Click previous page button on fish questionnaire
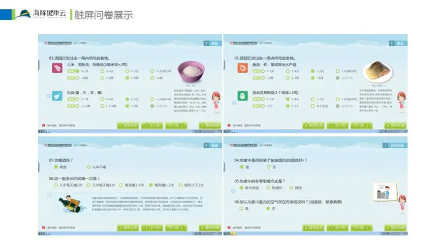This screenshot has height=241, width=429. pyautogui.click(x=338, y=125)
